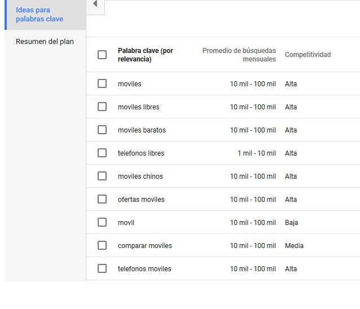
Task: Tick the 'moviles baratos' row checkbox
Action: click(102, 130)
